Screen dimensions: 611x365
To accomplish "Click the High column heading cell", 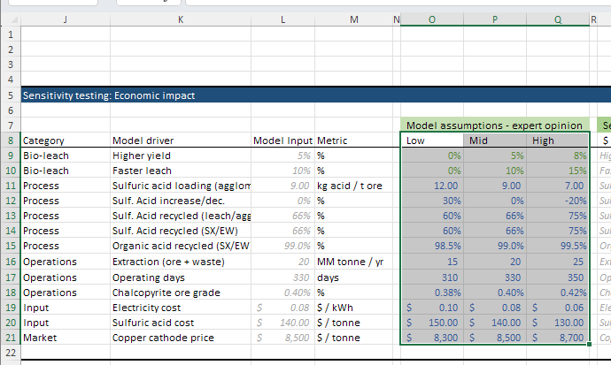I will 558,141.
